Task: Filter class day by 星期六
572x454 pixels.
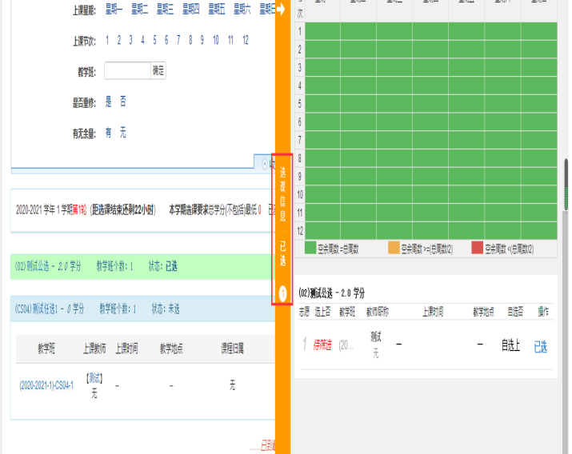Action: (x=242, y=9)
